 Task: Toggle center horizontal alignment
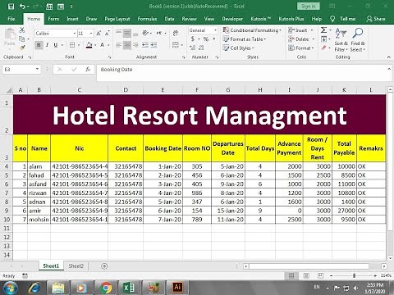(127, 45)
